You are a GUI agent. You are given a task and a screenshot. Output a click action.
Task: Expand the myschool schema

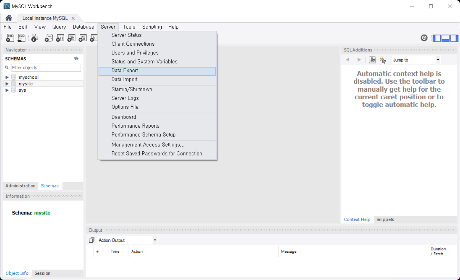tap(7, 77)
